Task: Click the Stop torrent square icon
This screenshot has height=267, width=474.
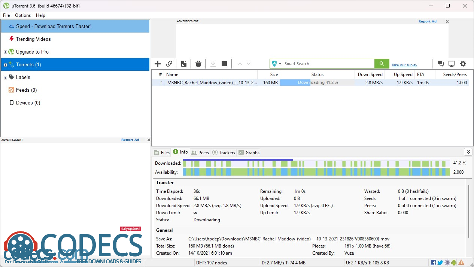Action: (224, 64)
